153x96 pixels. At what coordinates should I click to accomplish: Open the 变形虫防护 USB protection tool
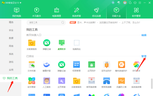(x=106, y=67)
